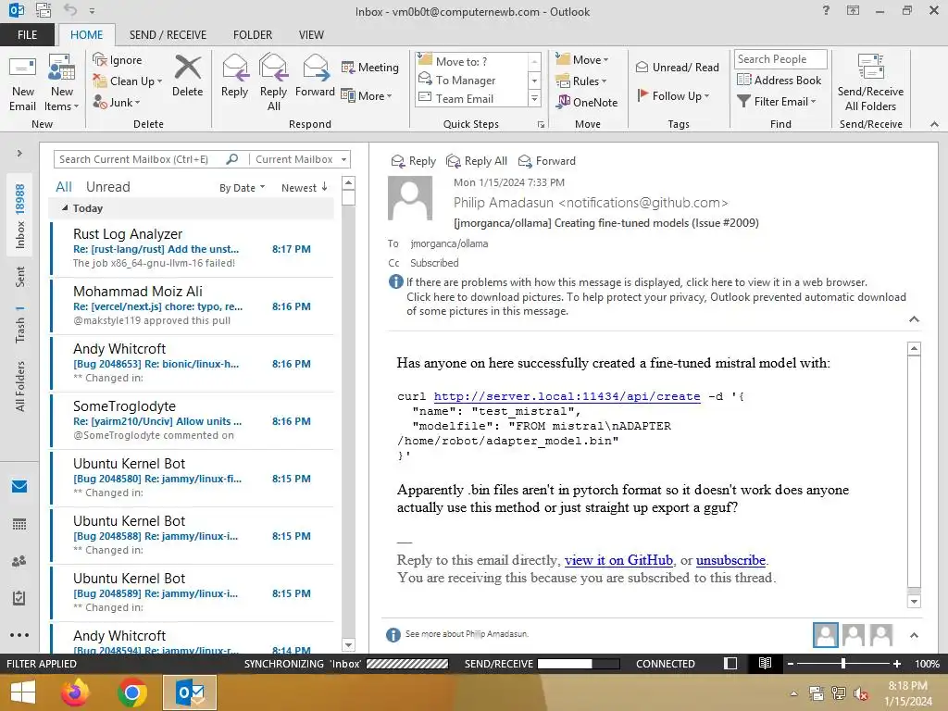
Task: Open the People view icon
Action: click(x=19, y=561)
